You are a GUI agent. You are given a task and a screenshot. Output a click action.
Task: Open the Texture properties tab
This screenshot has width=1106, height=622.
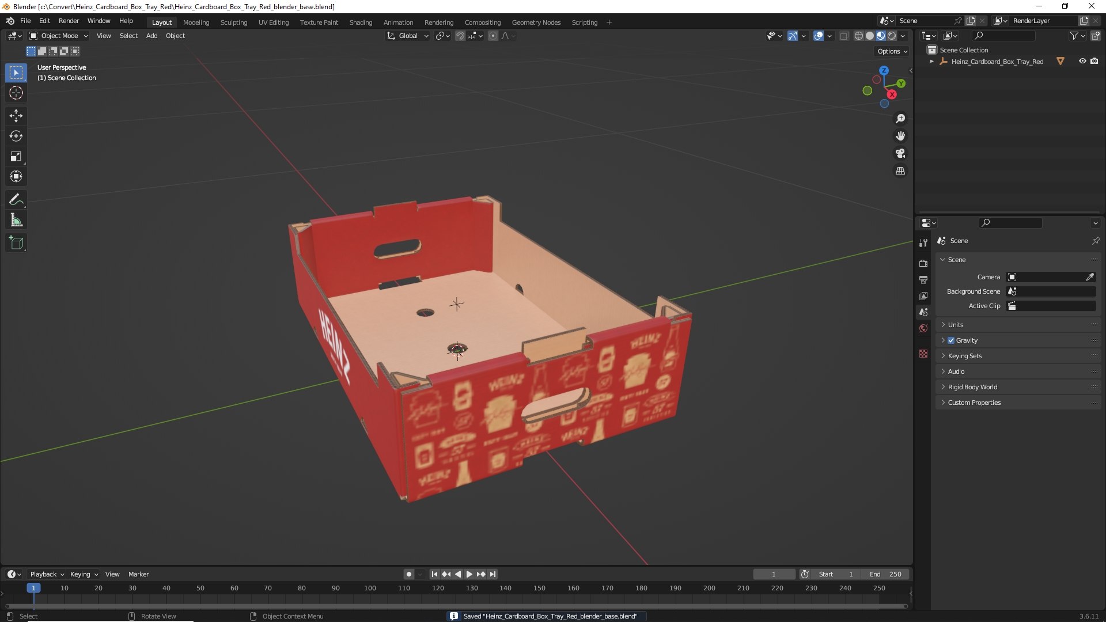923,354
